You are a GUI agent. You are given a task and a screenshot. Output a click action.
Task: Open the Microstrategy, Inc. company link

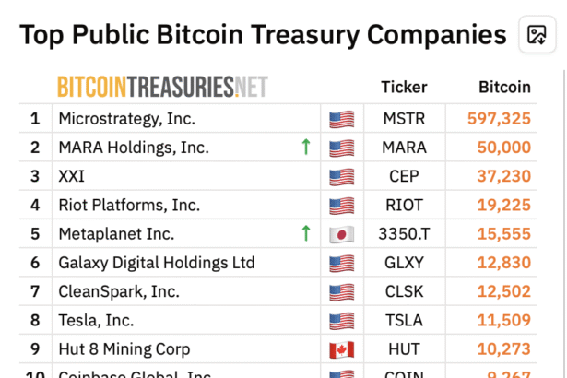[126, 119]
